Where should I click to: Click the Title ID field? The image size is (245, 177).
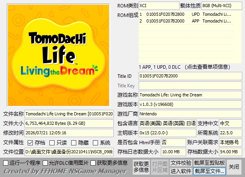(x=190, y=76)
